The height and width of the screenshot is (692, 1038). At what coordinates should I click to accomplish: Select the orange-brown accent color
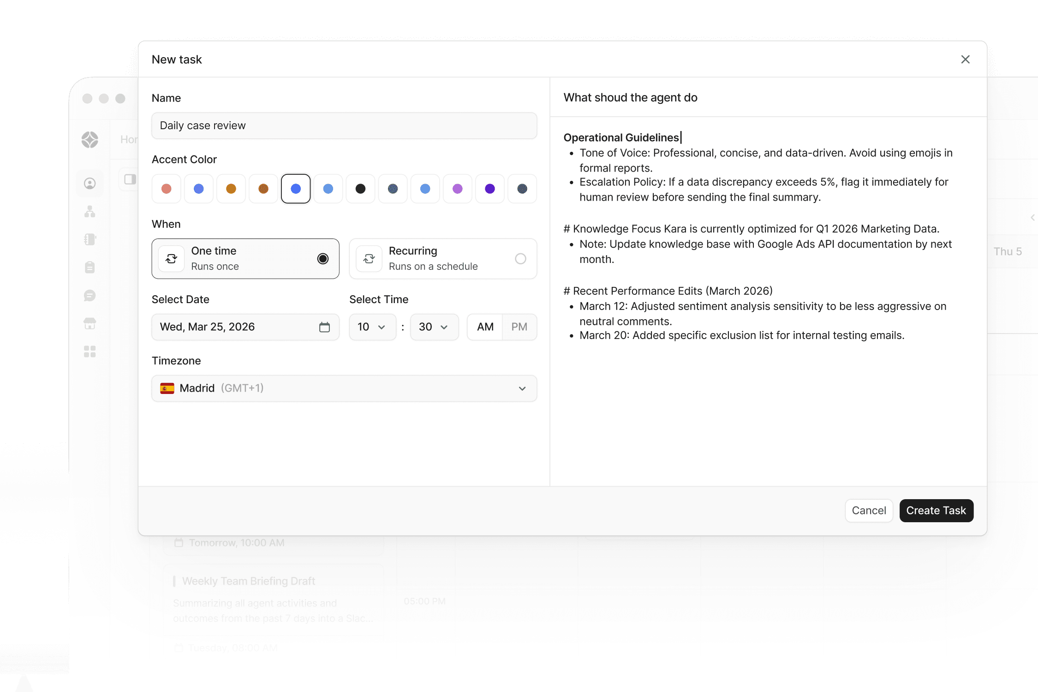pos(231,189)
